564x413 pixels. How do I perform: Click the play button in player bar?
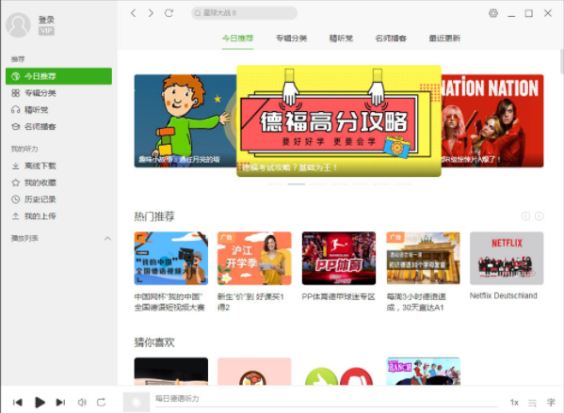(40, 403)
